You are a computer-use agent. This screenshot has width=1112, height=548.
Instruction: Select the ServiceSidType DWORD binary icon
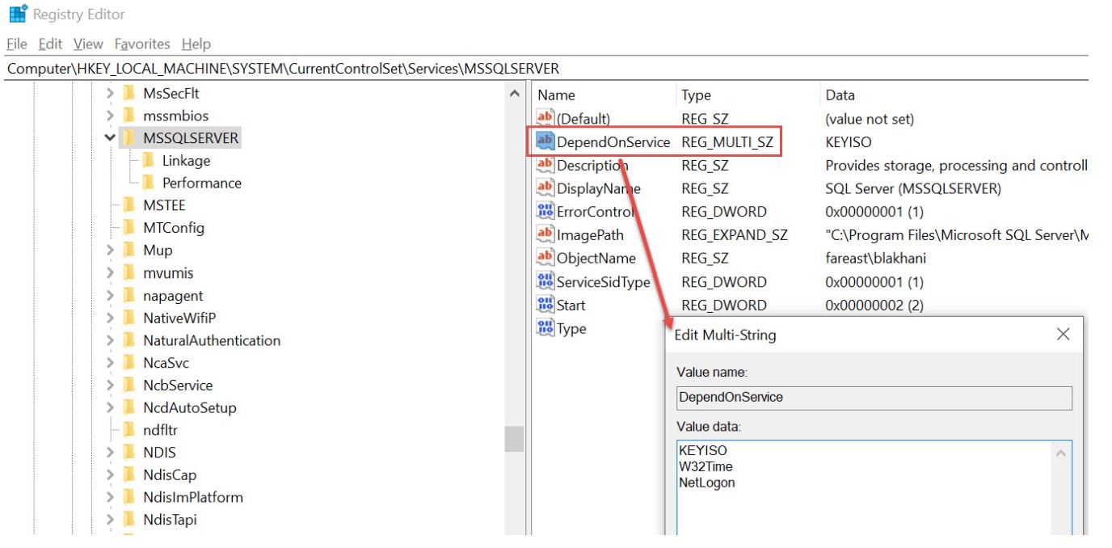[x=545, y=282]
